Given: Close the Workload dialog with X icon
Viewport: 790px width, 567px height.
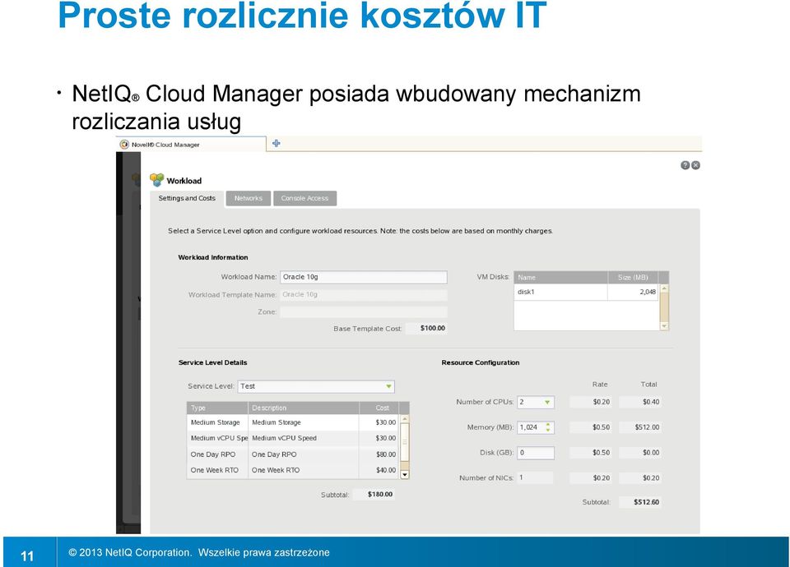Looking at the screenshot, I should (x=695, y=165).
